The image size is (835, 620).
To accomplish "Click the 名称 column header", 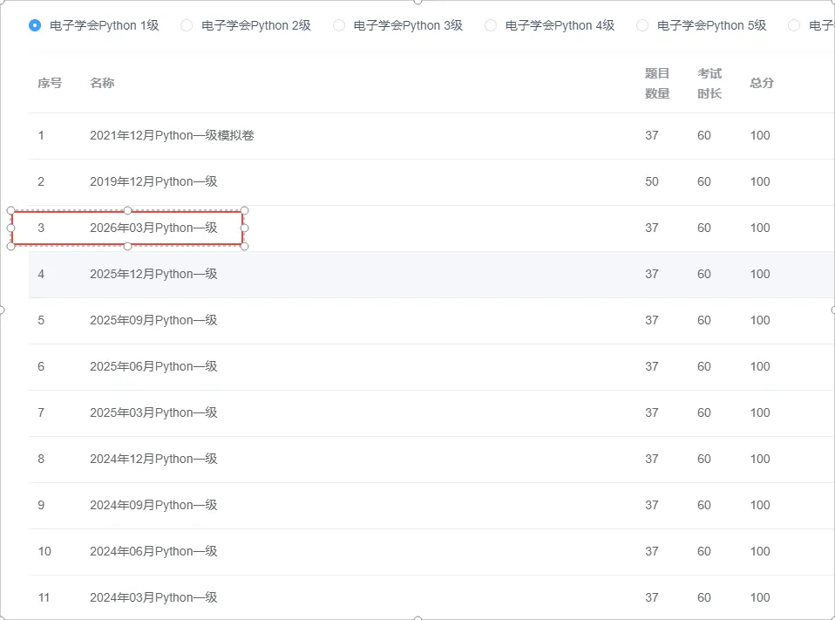I will 102,83.
